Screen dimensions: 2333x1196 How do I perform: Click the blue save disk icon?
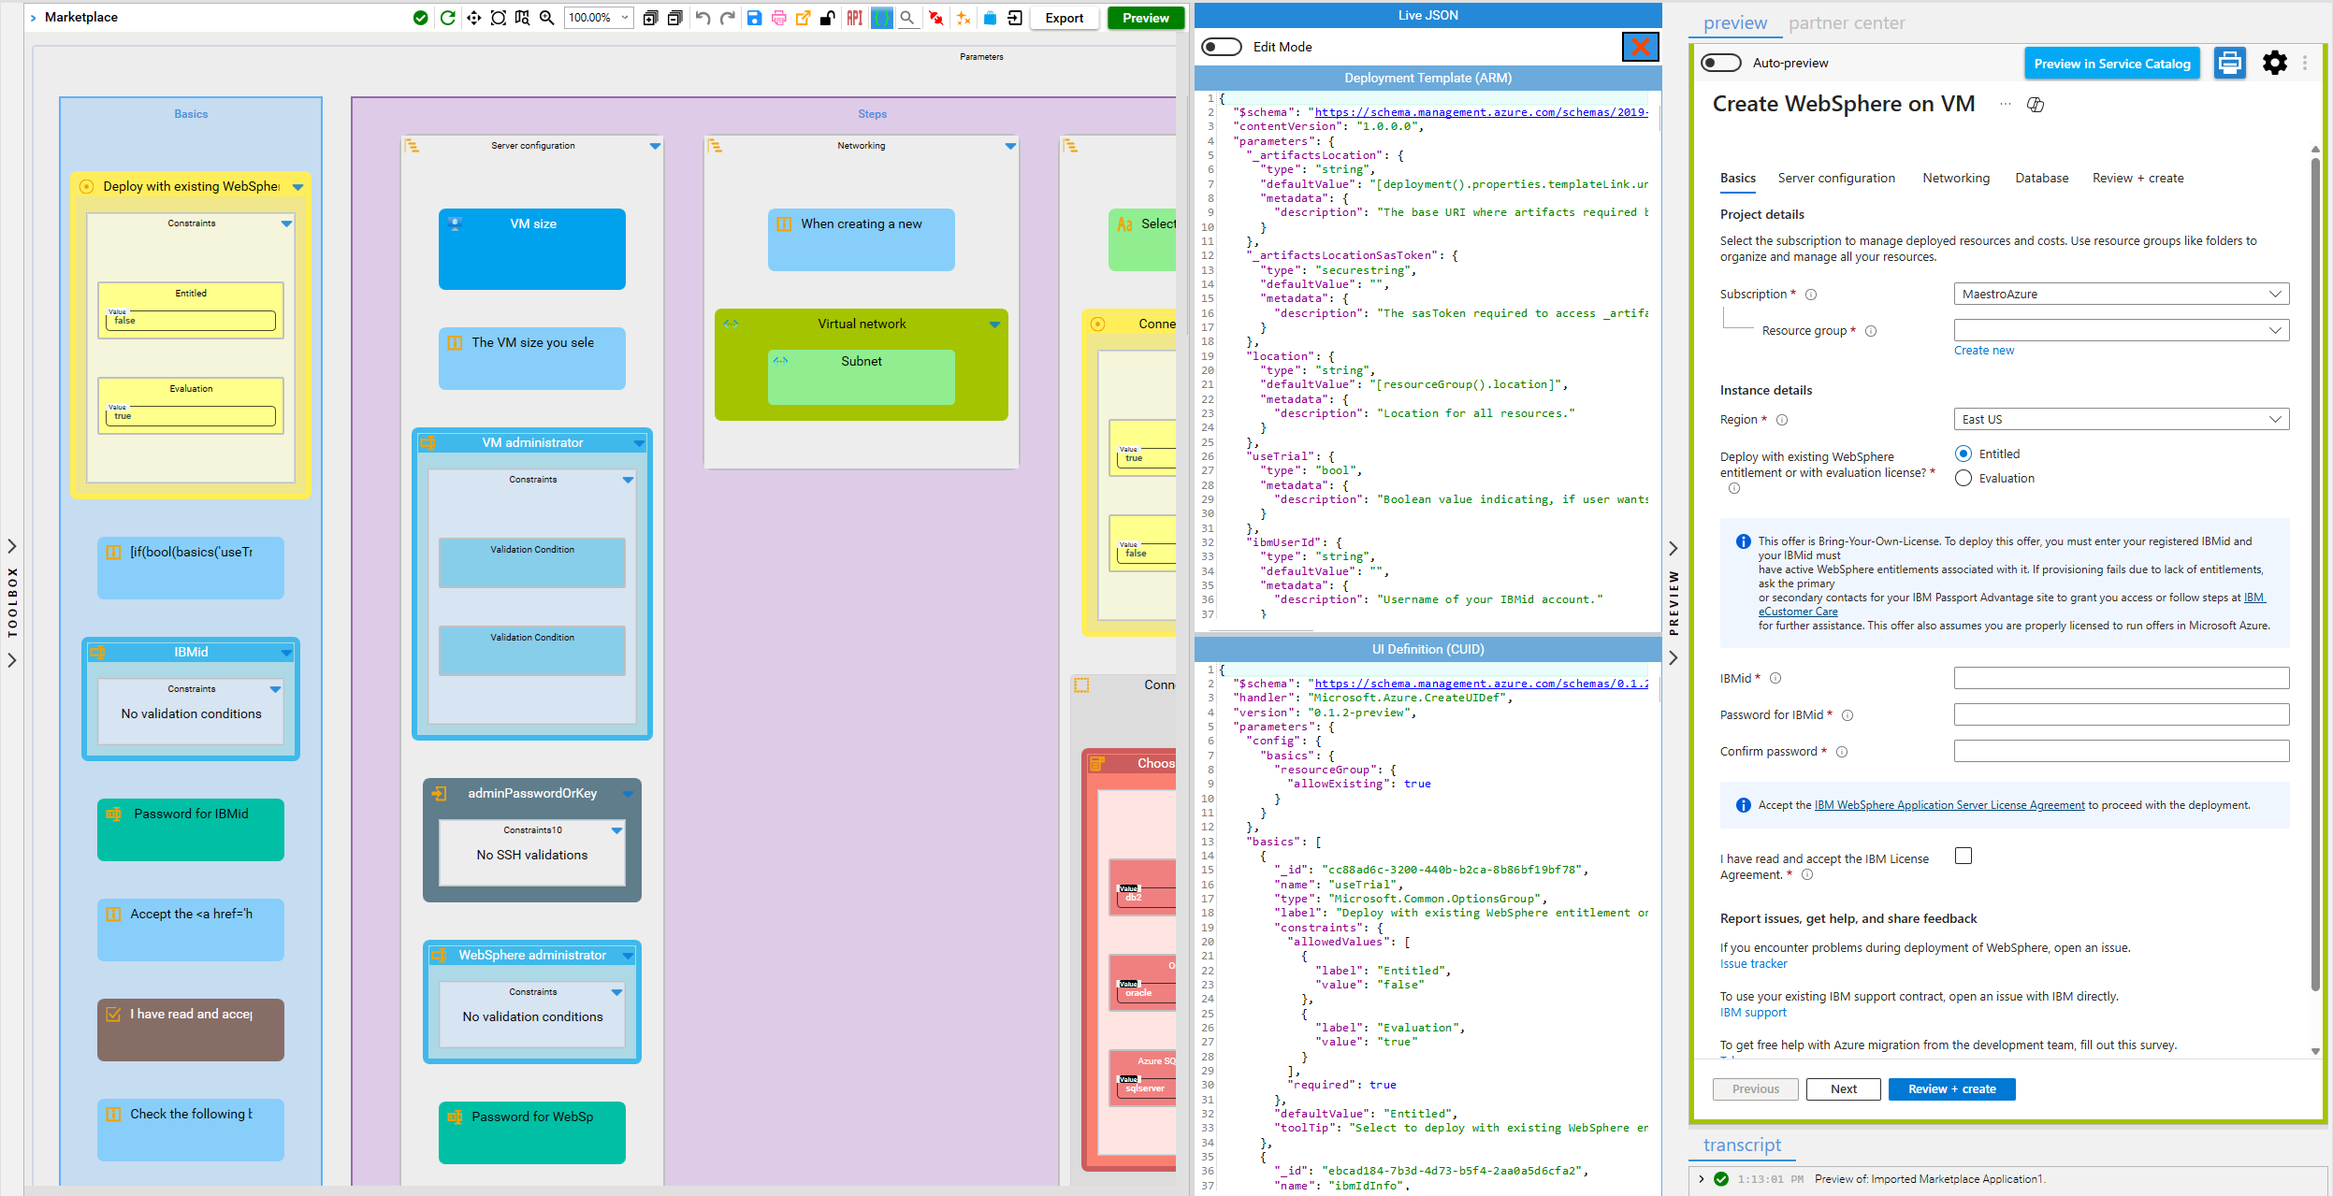tap(754, 18)
